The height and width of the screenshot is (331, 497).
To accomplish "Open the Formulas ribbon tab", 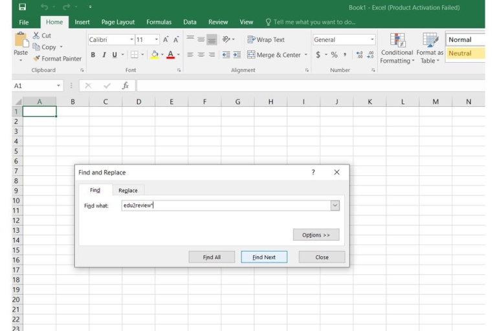I will 159,22.
